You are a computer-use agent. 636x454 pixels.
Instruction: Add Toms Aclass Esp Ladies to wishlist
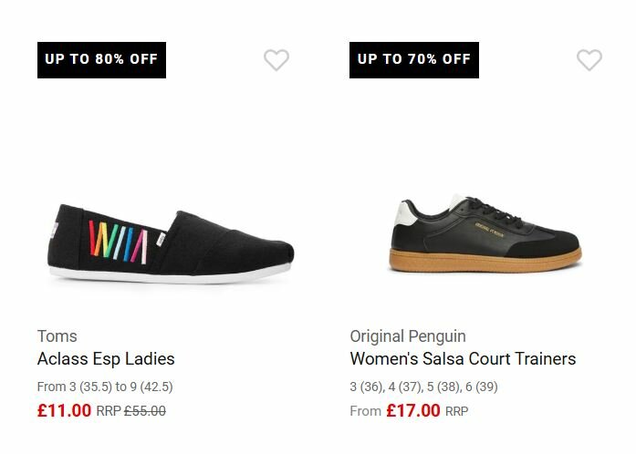tap(276, 60)
